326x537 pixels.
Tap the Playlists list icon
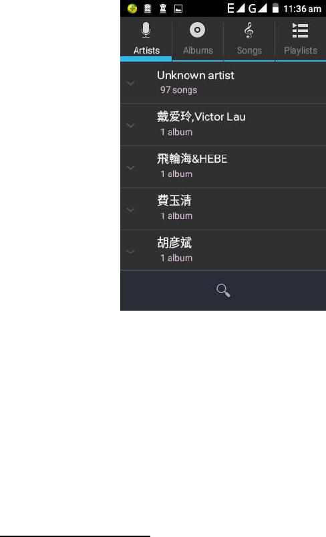(301, 31)
